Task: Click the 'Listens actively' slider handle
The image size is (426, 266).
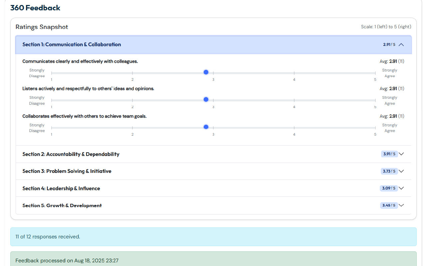Action: 206,99
